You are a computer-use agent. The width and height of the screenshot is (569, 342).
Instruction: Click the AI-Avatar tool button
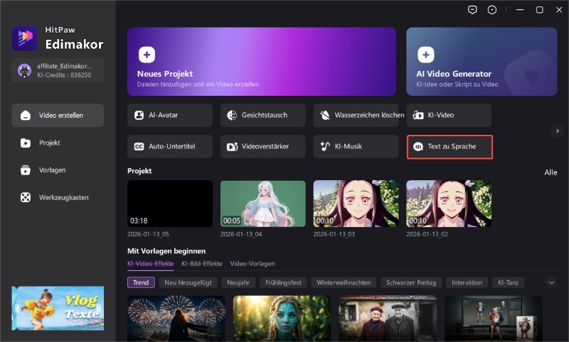[170, 115]
